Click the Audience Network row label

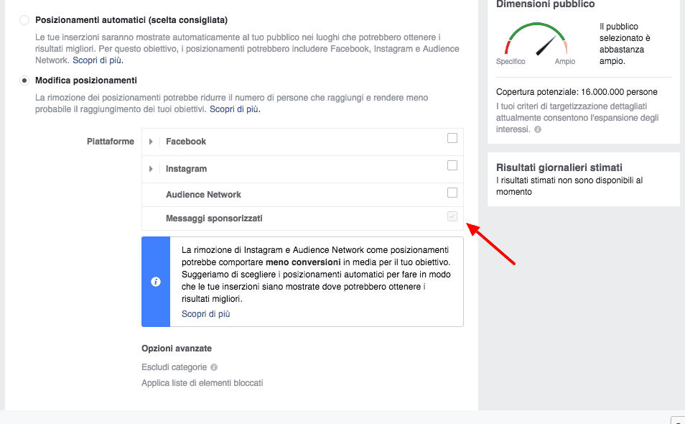203,195
